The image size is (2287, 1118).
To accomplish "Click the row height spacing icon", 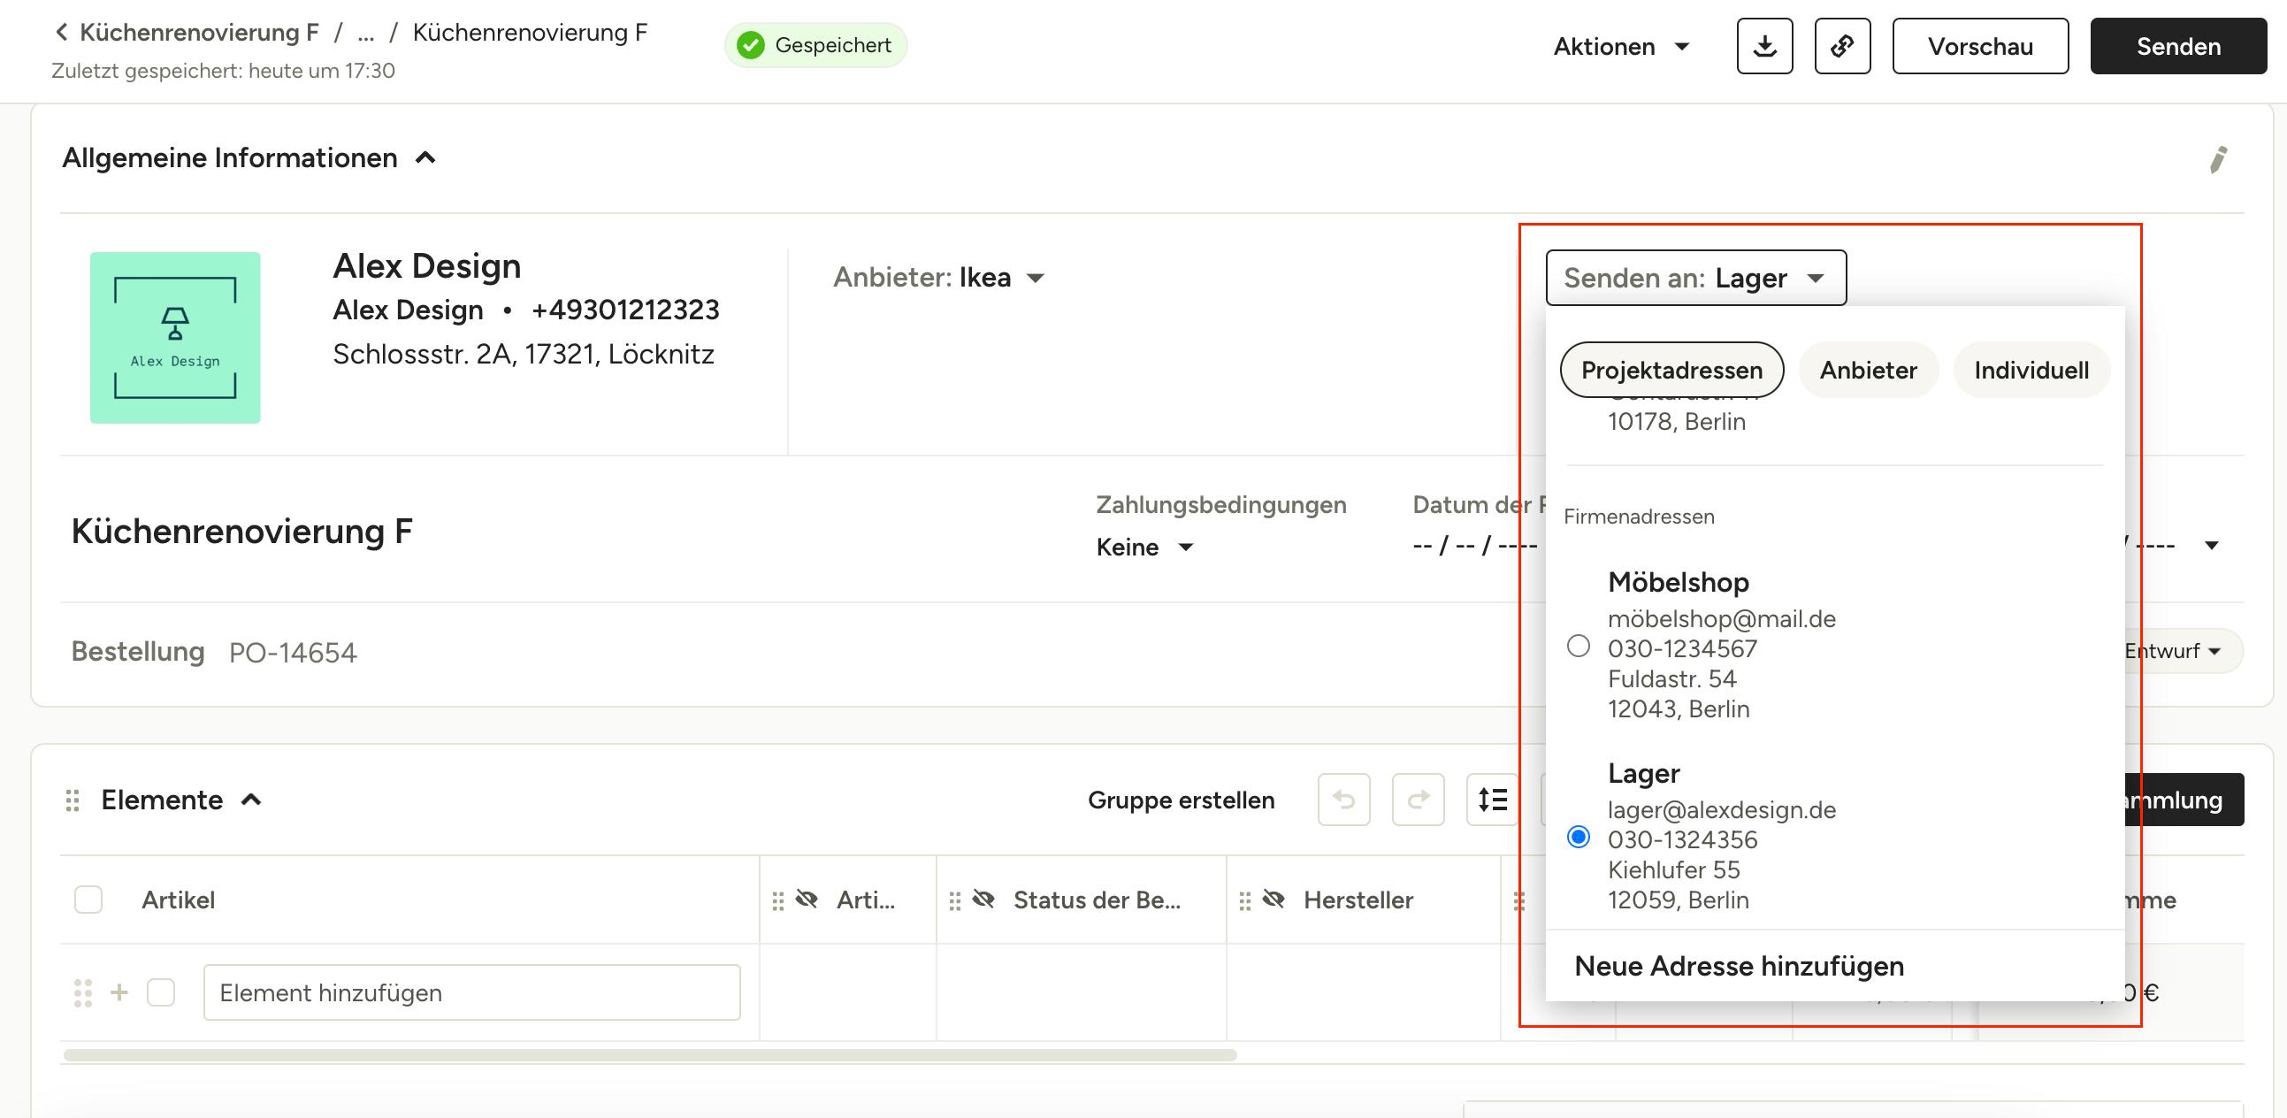I will (1493, 800).
